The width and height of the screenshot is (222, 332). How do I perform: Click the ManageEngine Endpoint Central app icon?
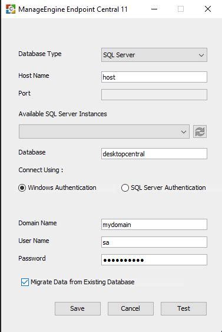point(11,9)
